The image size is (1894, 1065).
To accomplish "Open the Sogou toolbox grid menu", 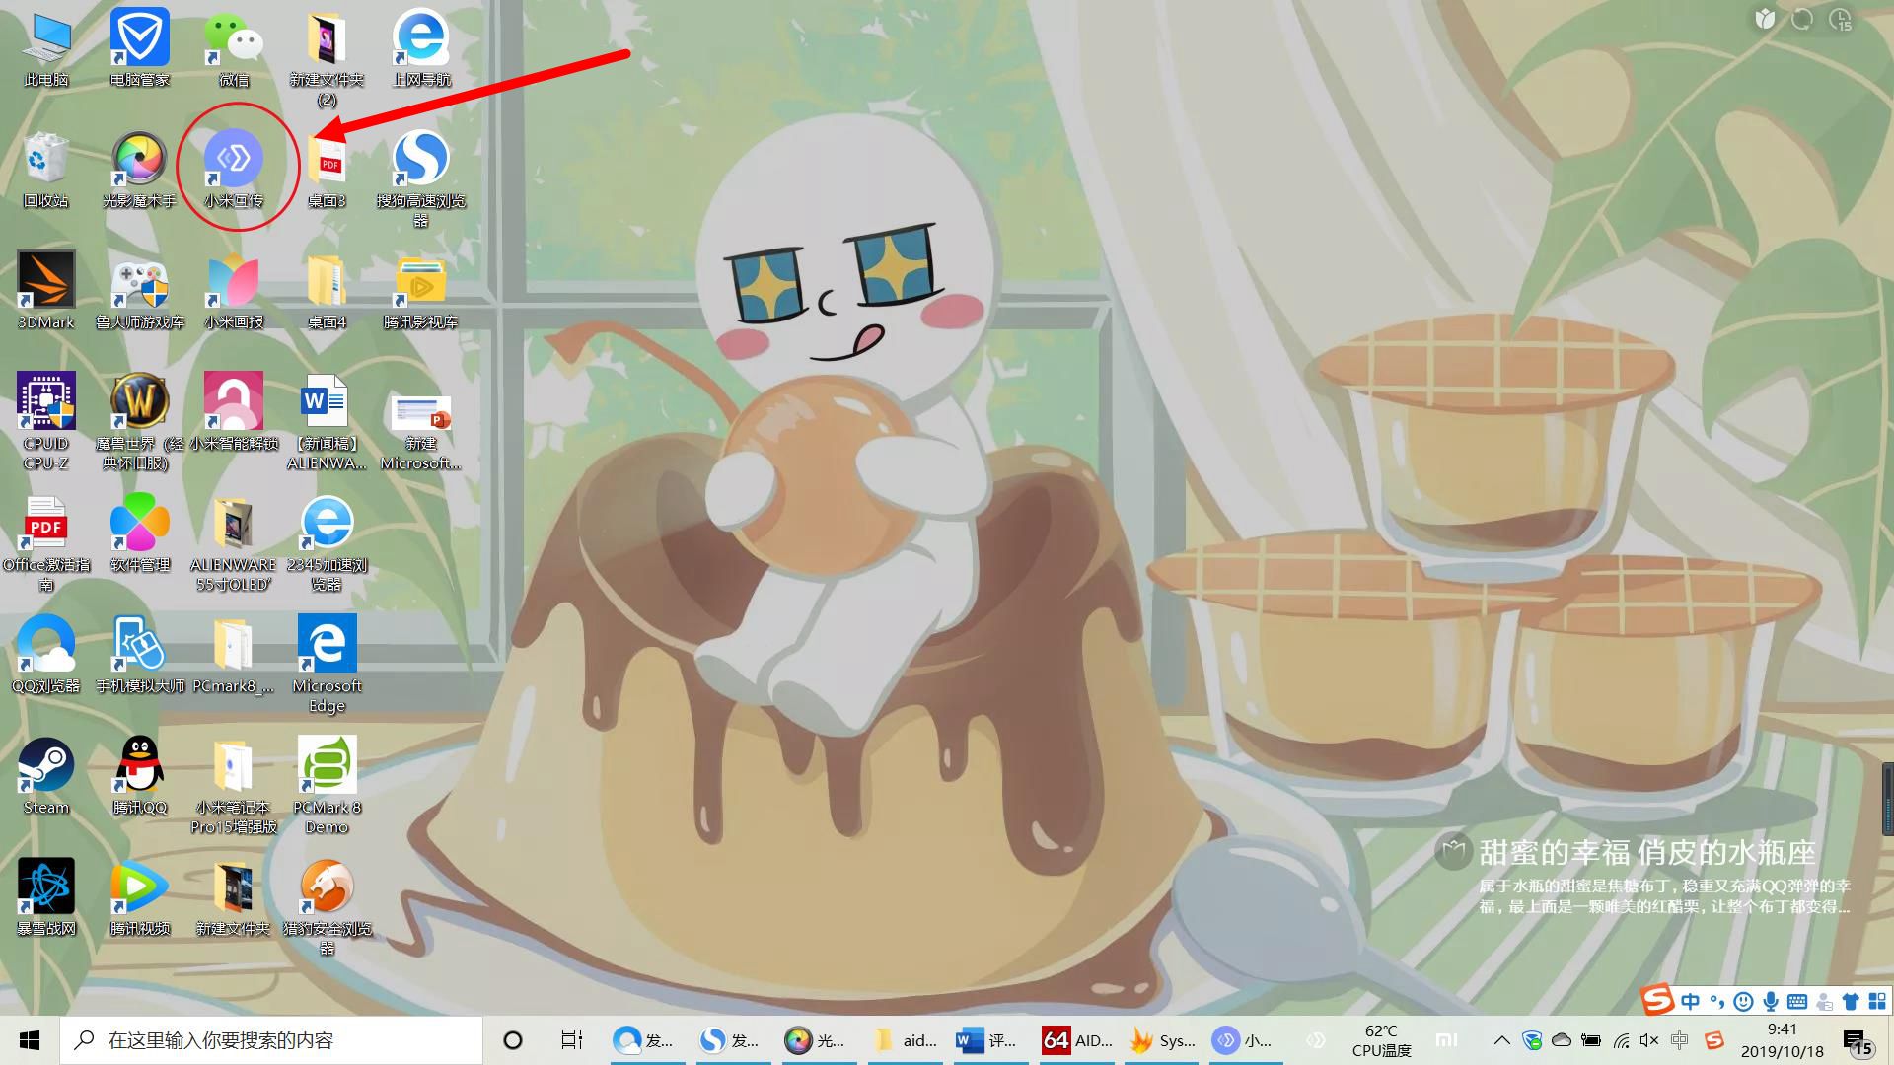I will pyautogui.click(x=1875, y=1002).
